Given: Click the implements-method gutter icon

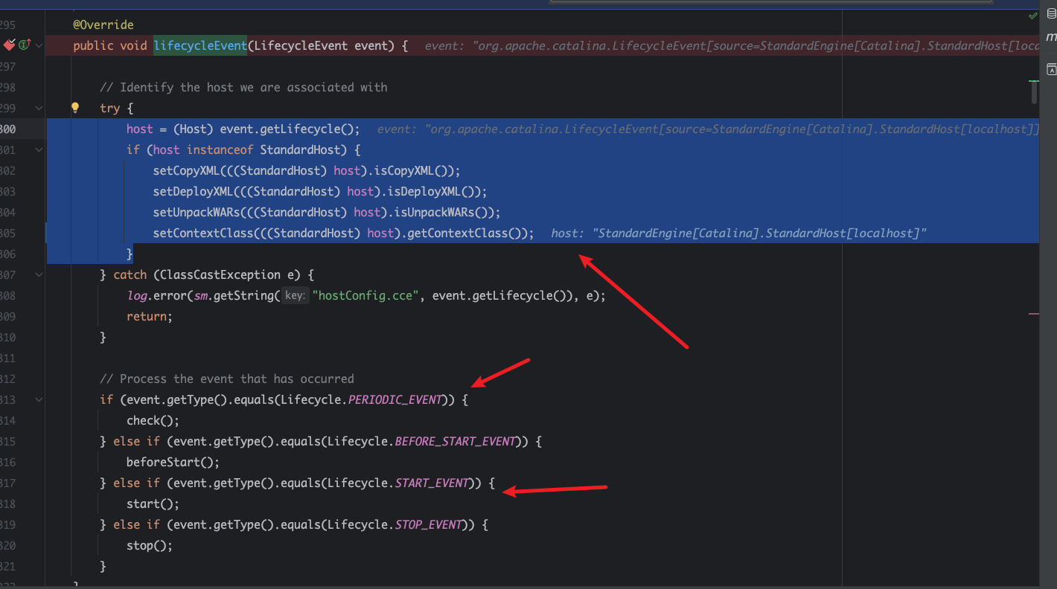Looking at the screenshot, I should pyautogui.click(x=24, y=45).
